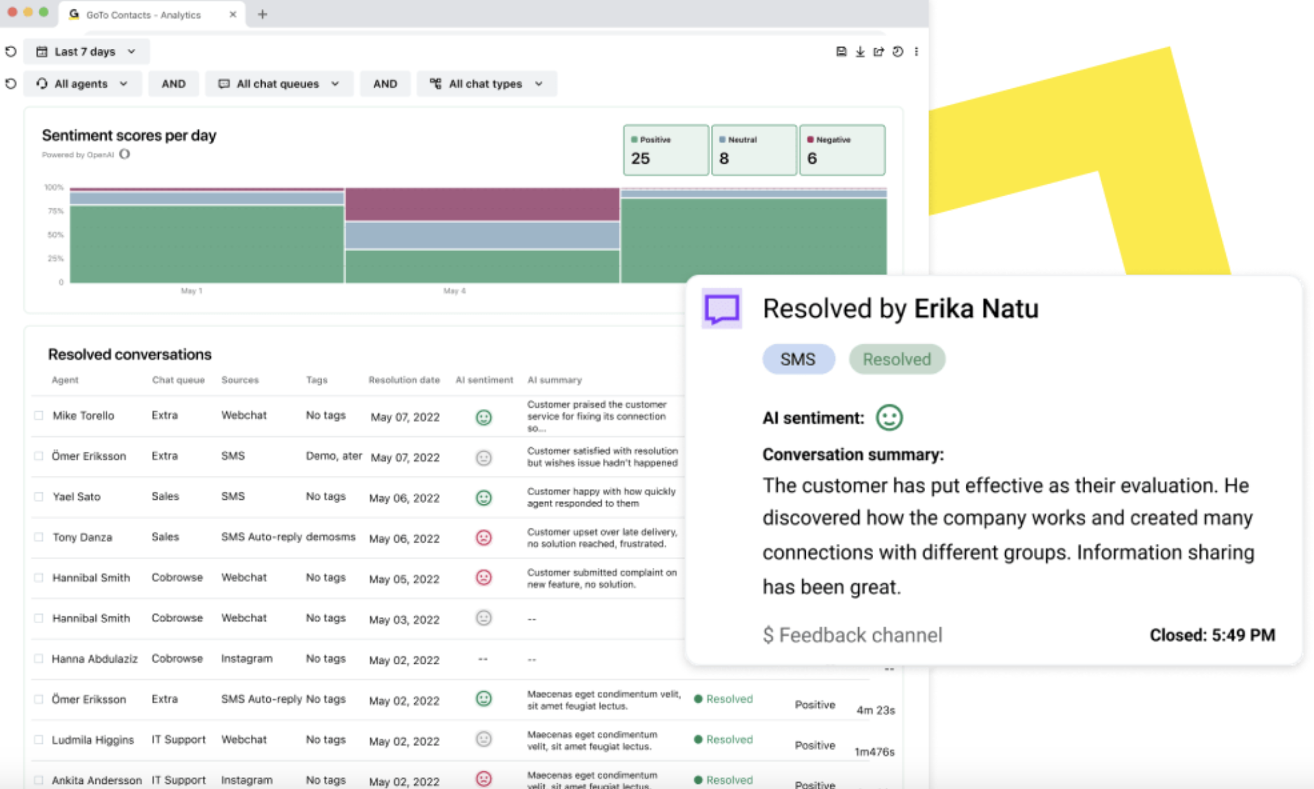Image resolution: width=1314 pixels, height=789 pixels.
Task: Click the 'demosms' tag cell
Action: coord(330,537)
